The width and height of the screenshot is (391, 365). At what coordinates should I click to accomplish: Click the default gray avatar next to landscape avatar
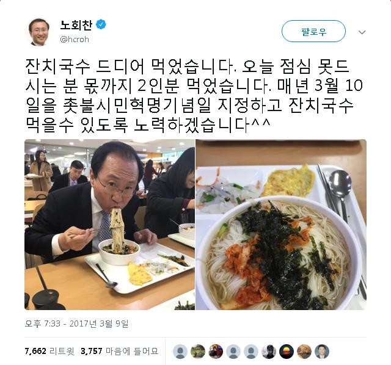coord(180,352)
